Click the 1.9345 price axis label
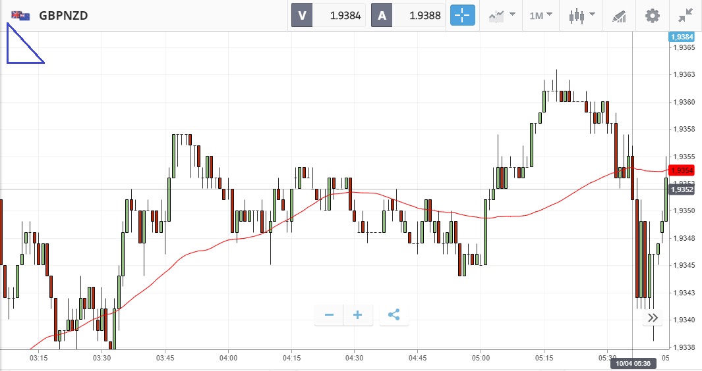This screenshot has width=702, height=371. tap(684, 266)
